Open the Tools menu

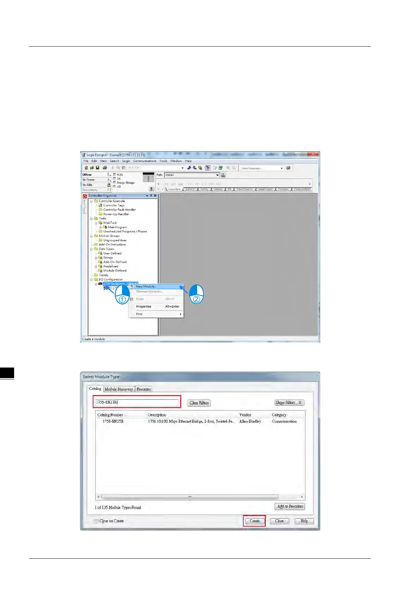163,161
